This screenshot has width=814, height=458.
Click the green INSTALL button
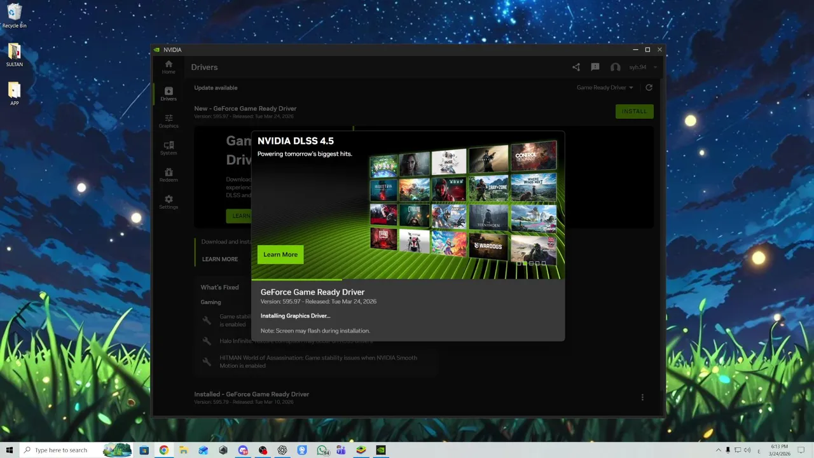(634, 111)
